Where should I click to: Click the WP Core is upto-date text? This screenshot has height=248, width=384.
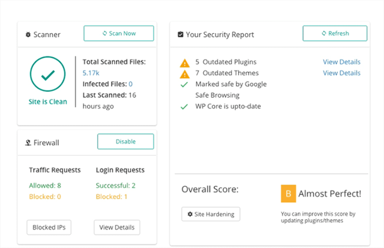point(228,106)
